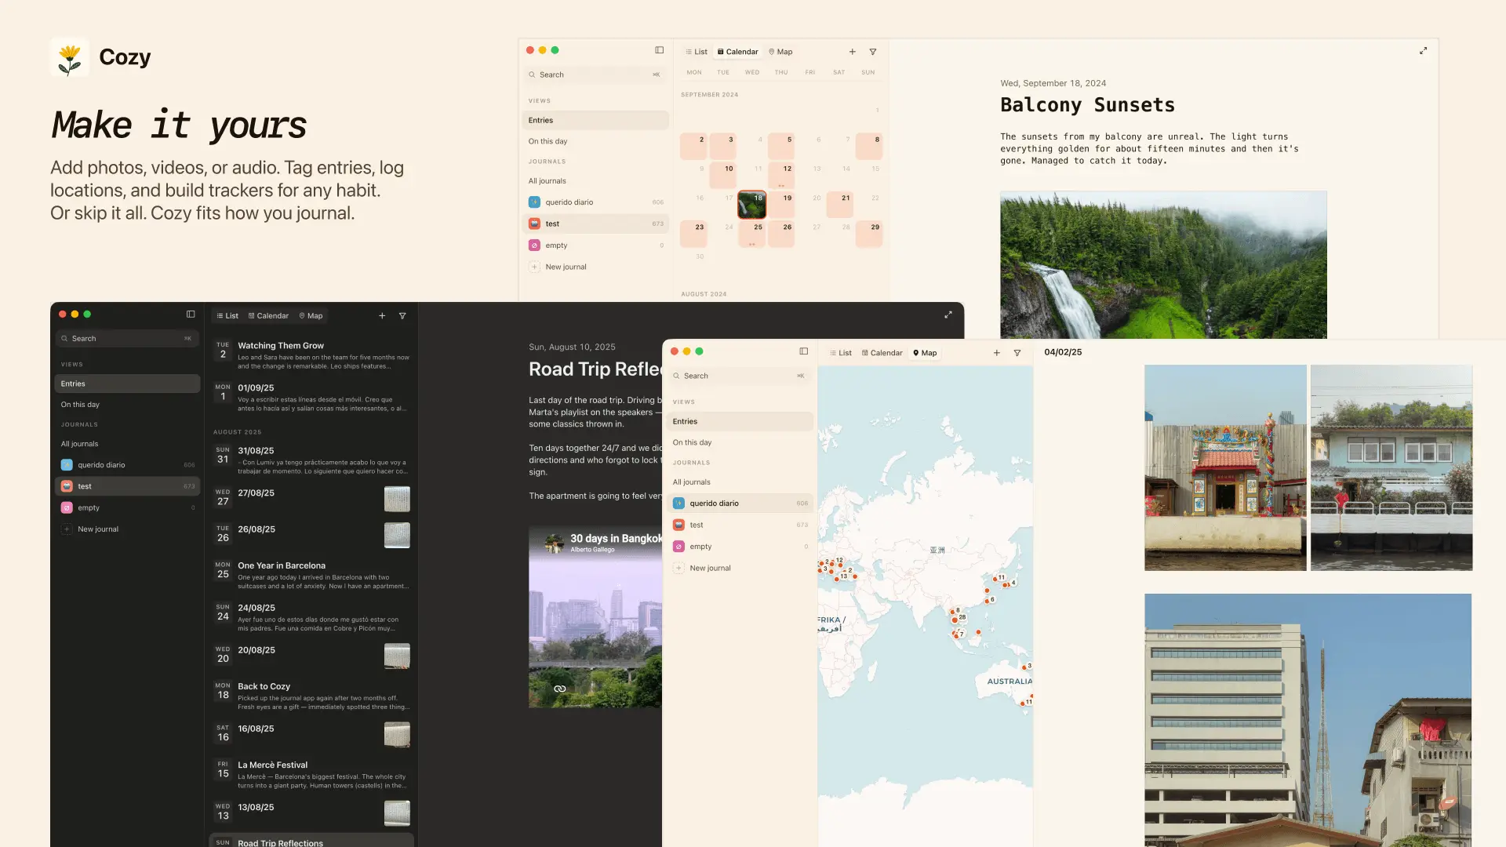Select calendar day 12 in September 2024

point(781,176)
